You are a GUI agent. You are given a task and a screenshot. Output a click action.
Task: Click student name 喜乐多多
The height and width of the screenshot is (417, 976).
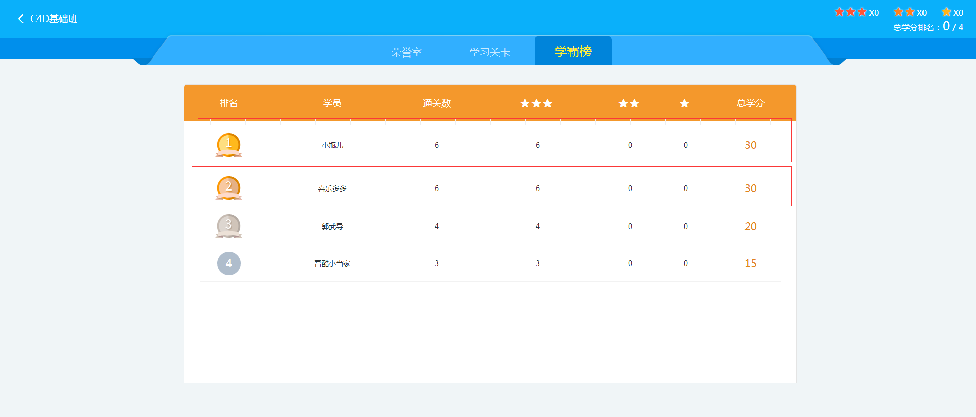(332, 188)
